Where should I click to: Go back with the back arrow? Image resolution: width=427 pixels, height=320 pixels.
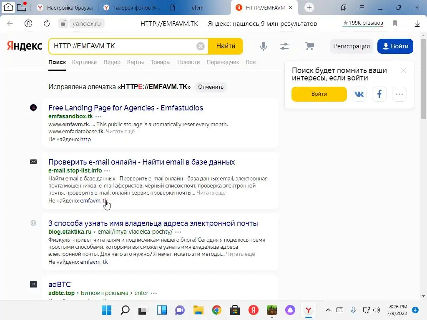click(x=10, y=23)
